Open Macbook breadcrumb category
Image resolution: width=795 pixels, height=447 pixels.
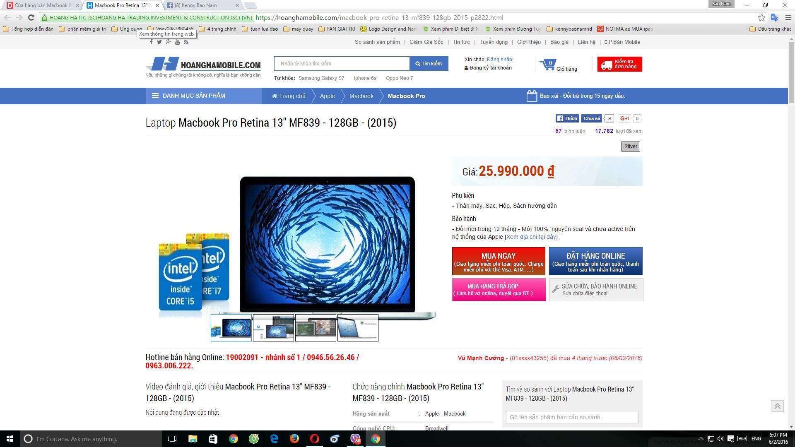point(361,96)
